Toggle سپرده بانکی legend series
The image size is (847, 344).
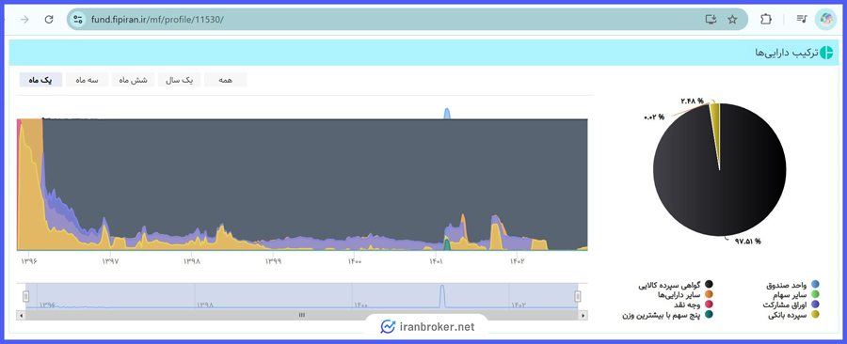pos(793,315)
